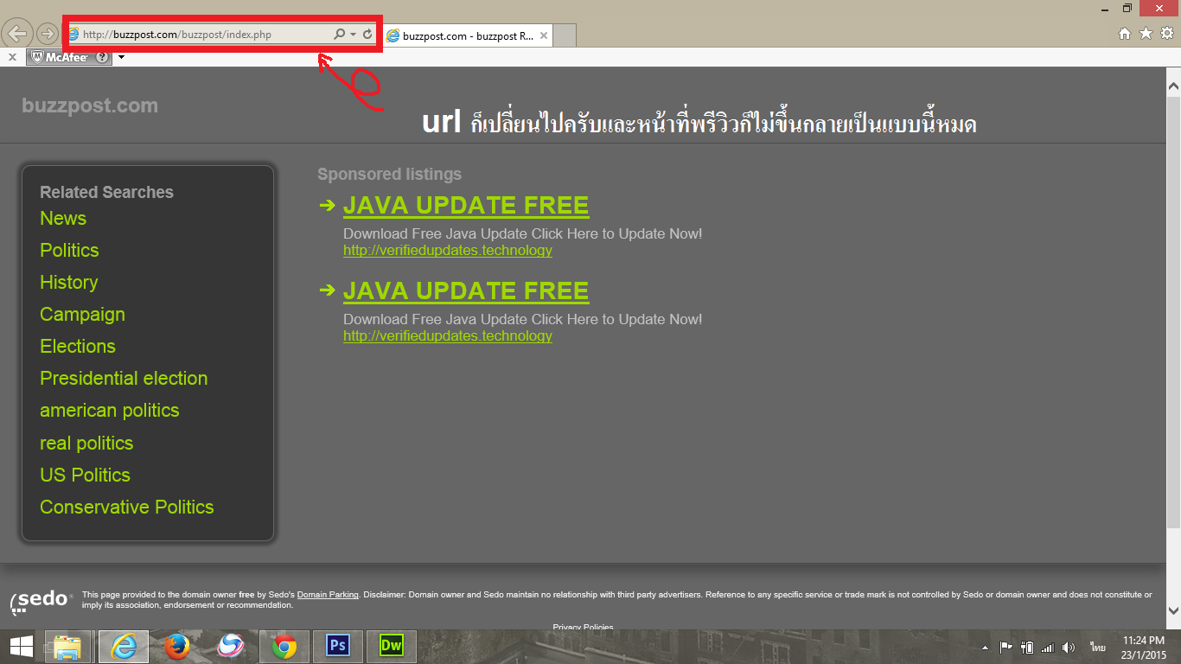Click the second JAVA UPDATE FREE heading
The width and height of the screenshot is (1181, 664).
[x=466, y=291]
